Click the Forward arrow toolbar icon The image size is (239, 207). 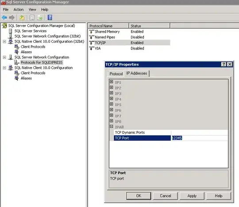[12, 18]
